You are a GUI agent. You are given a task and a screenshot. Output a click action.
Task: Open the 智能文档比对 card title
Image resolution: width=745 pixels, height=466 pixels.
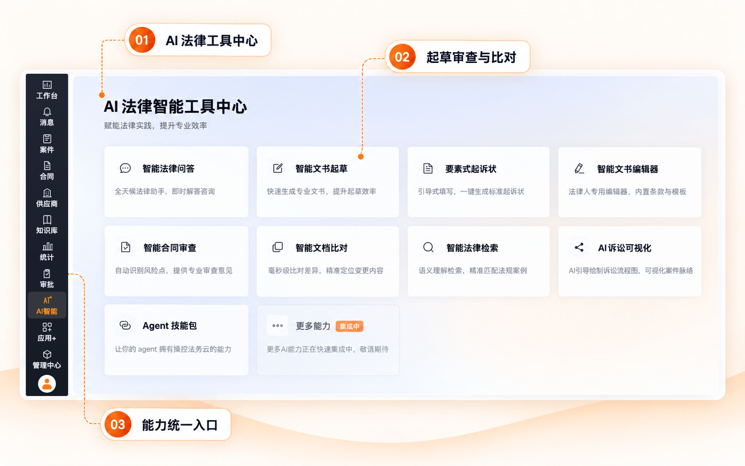pos(321,248)
